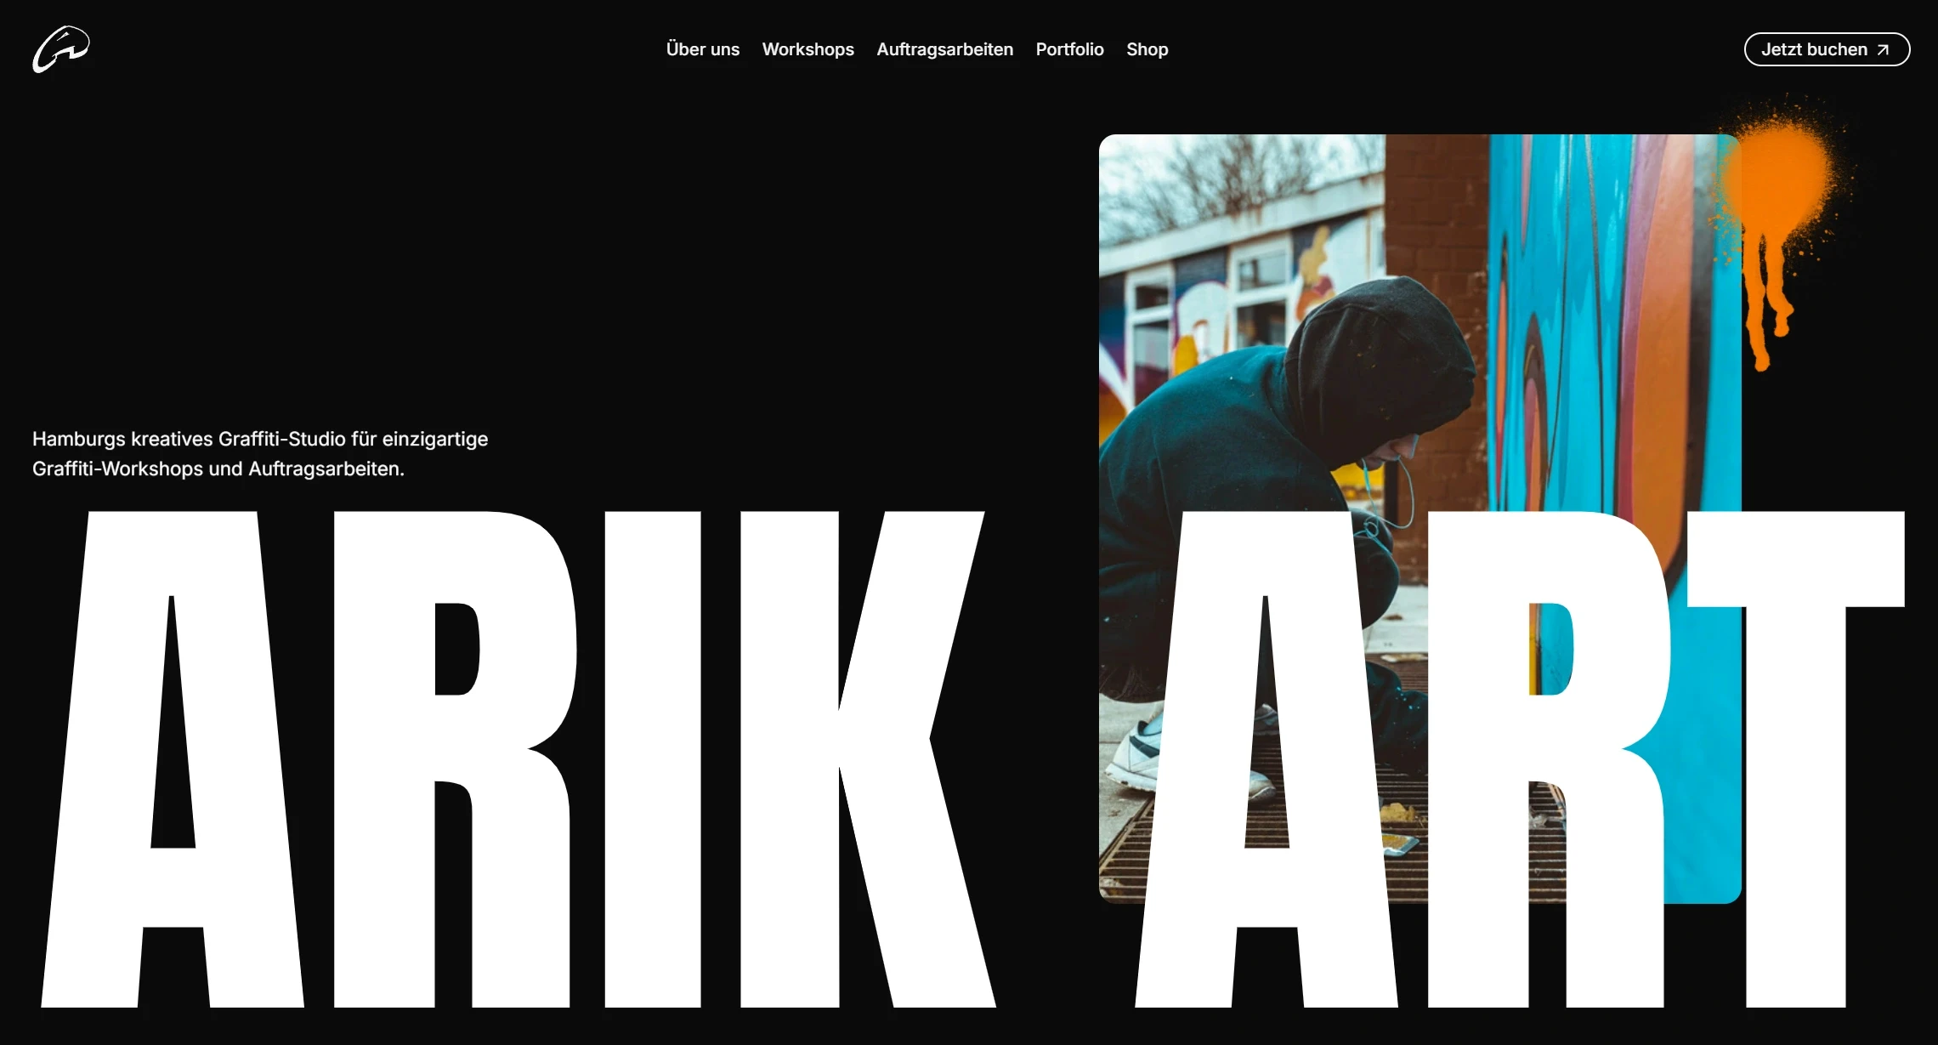The width and height of the screenshot is (1938, 1045).
Task: Click the giant letter K in ARIK
Action: (x=867, y=759)
